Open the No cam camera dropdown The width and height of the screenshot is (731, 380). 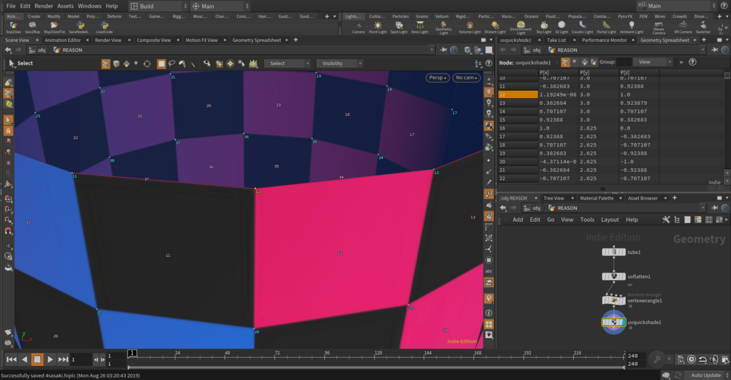(x=467, y=78)
